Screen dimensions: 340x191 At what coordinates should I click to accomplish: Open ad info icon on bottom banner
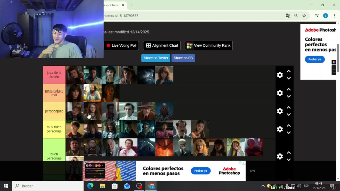(240, 163)
